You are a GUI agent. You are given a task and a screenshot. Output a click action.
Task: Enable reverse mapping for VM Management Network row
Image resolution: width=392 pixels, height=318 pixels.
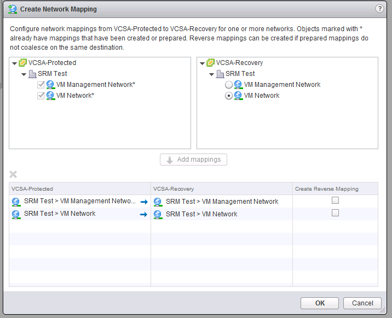(335, 201)
